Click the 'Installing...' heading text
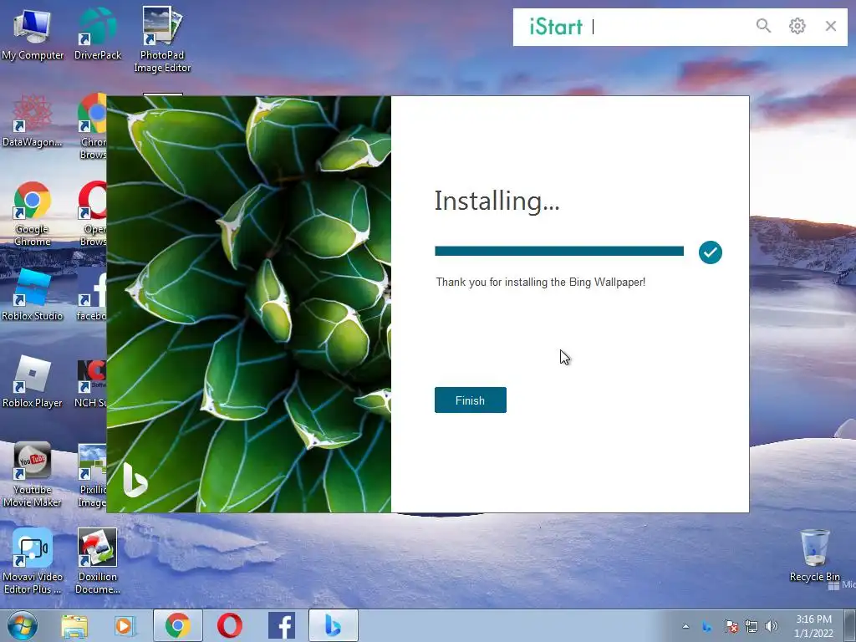 pyautogui.click(x=497, y=201)
